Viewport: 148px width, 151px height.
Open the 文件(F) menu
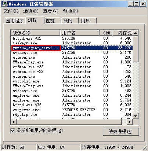pos(11,11)
